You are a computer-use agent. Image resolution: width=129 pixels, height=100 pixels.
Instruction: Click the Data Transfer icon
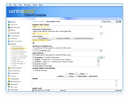[x=9, y=41]
